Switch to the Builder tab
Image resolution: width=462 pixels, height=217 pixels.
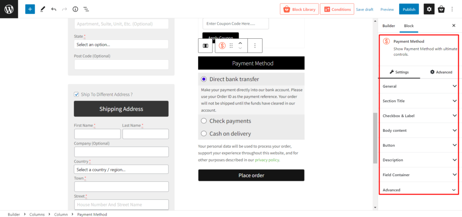(388, 26)
